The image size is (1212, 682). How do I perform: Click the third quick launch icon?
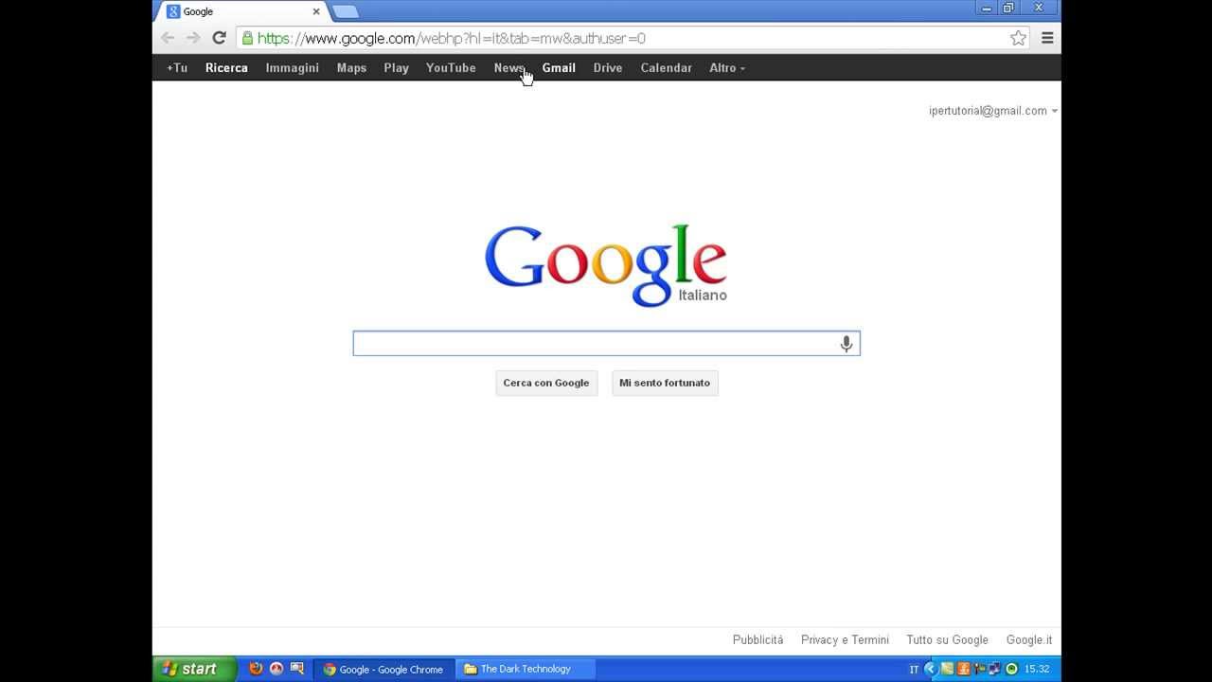tap(296, 669)
